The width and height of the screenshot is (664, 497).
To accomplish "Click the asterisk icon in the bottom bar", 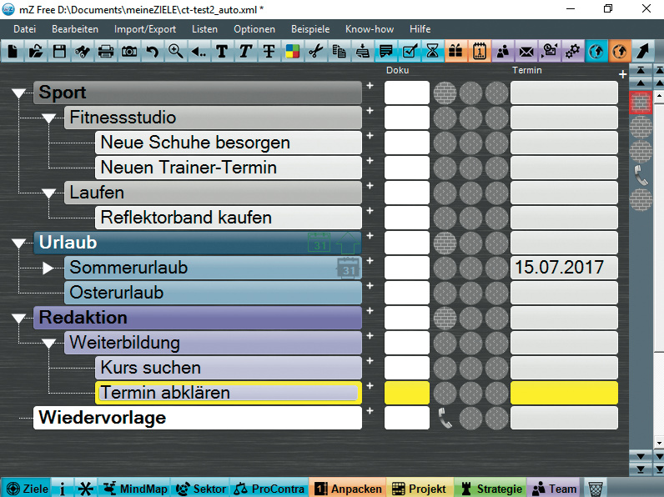I will [86, 489].
